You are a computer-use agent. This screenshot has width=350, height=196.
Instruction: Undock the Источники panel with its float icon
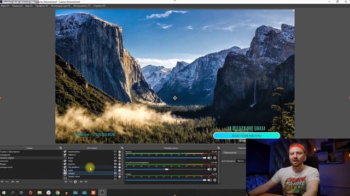tap(122, 148)
